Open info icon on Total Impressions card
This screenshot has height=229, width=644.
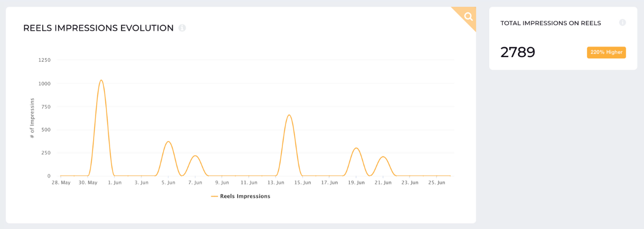coord(622,23)
